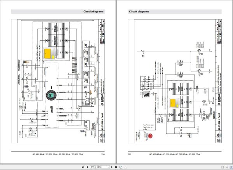The image size is (233, 170).
Task: Go to the first page of the document
Action: point(83,167)
